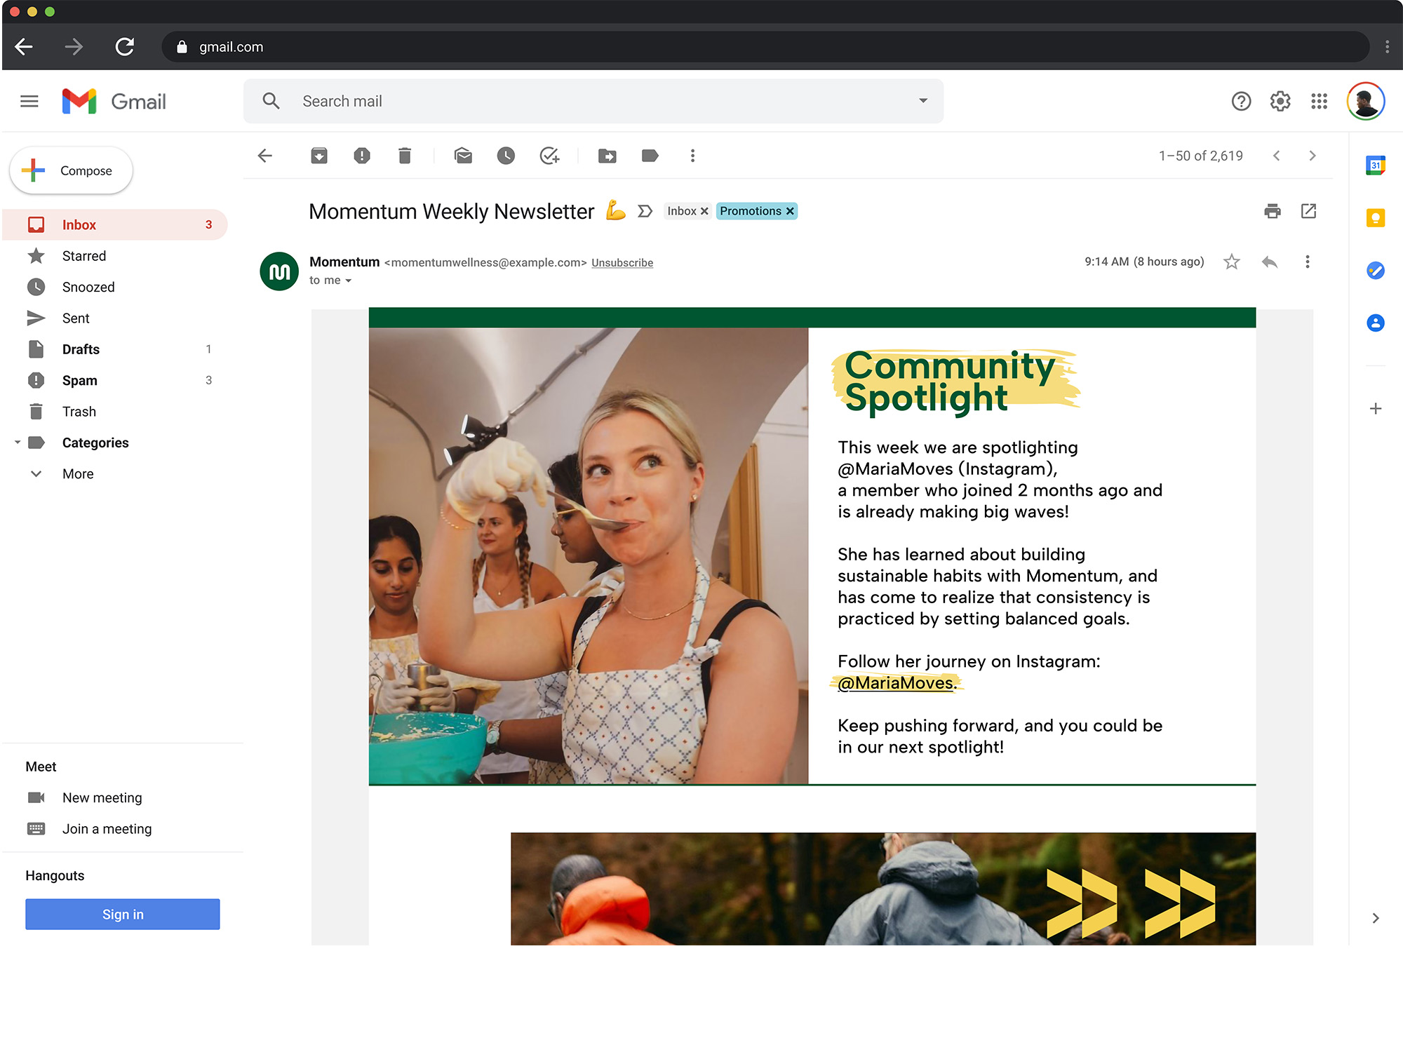Snooze this email using the clock icon
Viewport: 1403px width, 1052px height.
[x=506, y=156]
